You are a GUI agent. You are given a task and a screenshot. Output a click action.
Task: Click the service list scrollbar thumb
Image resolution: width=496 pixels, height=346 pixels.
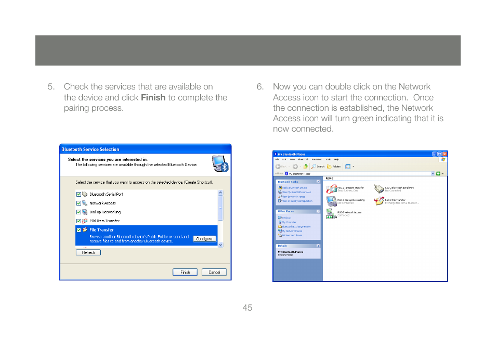coord(220,208)
